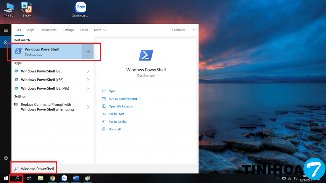Launch Google Chrome from the taskbar

pos(53,178)
